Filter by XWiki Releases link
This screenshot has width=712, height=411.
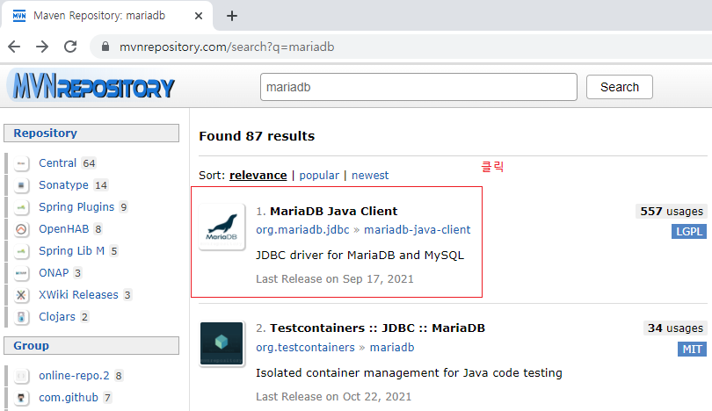(78, 294)
